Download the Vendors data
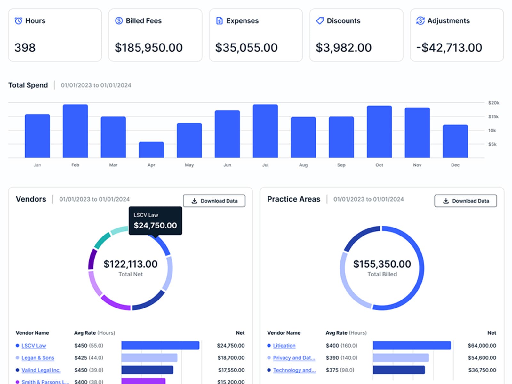Viewport: 512px width, 384px height. [x=214, y=201]
